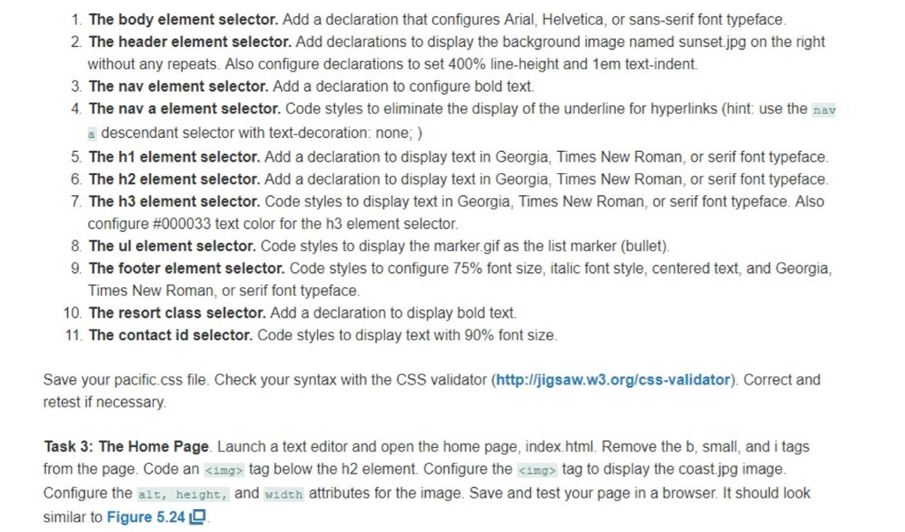
Task: Click the popup icon beside Figure 5.24
Action: pyautogui.click(x=201, y=517)
